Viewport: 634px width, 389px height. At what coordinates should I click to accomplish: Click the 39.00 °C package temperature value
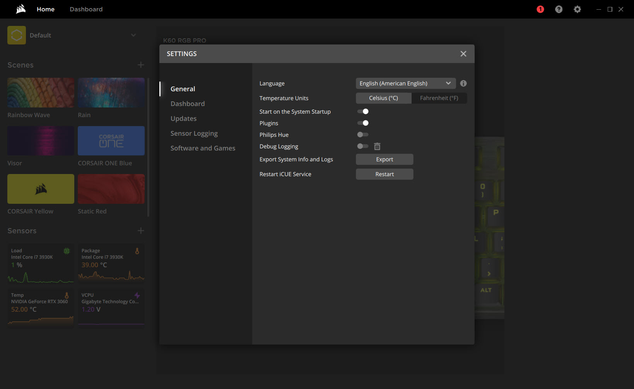(94, 265)
